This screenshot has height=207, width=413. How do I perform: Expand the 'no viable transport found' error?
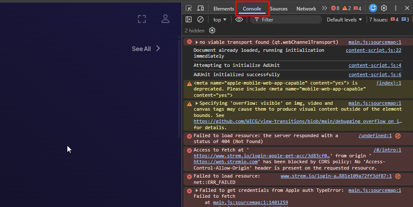(x=197, y=42)
